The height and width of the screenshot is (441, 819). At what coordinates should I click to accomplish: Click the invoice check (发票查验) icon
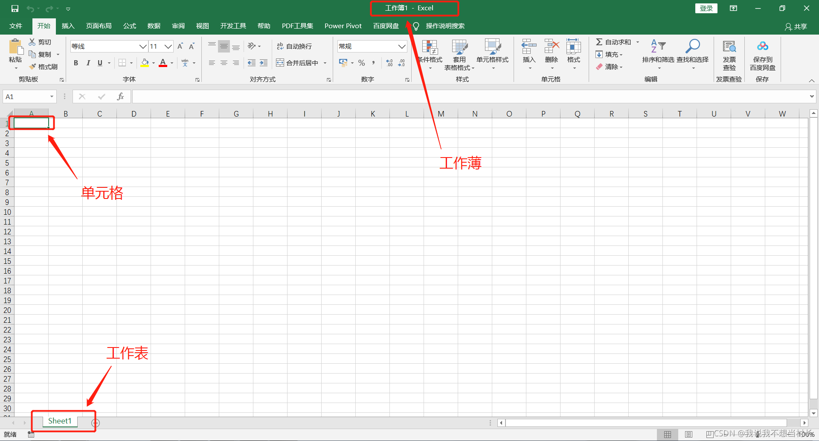(x=729, y=47)
